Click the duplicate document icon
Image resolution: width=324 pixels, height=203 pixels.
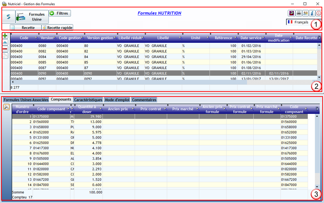(5, 56)
